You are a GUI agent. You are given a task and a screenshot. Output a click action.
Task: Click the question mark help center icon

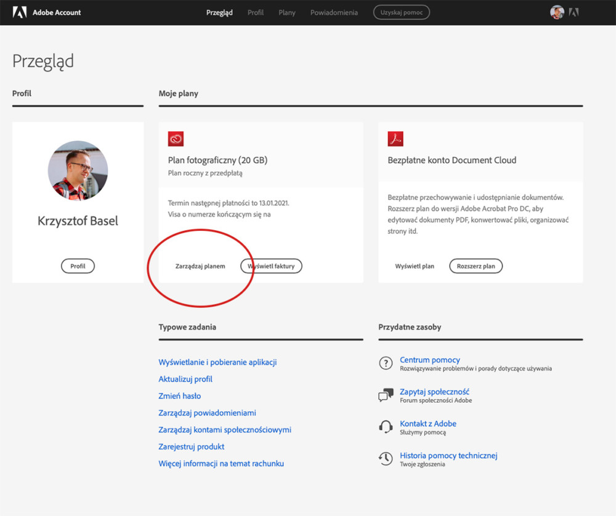tap(386, 363)
